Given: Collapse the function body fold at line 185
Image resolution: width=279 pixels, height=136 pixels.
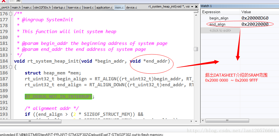Looking at the screenshot, I should 11,67.
